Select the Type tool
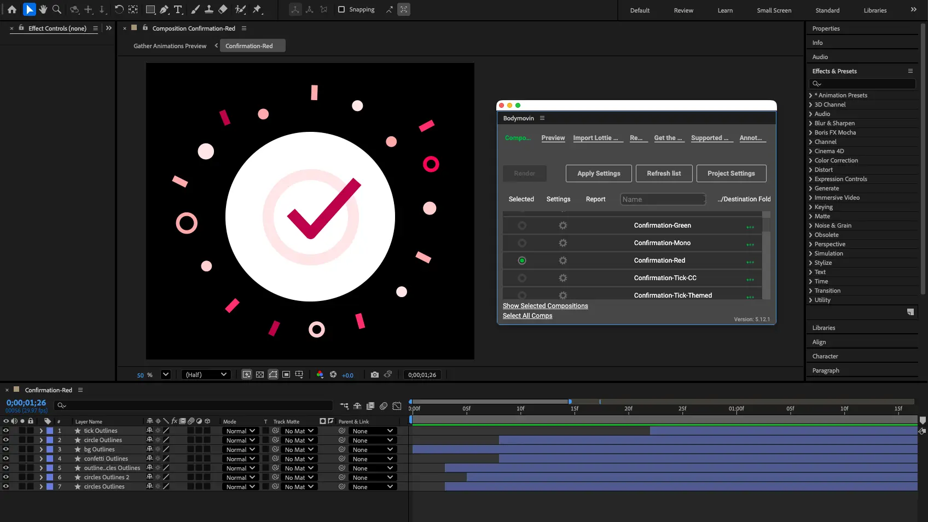928x522 pixels. 178,9
